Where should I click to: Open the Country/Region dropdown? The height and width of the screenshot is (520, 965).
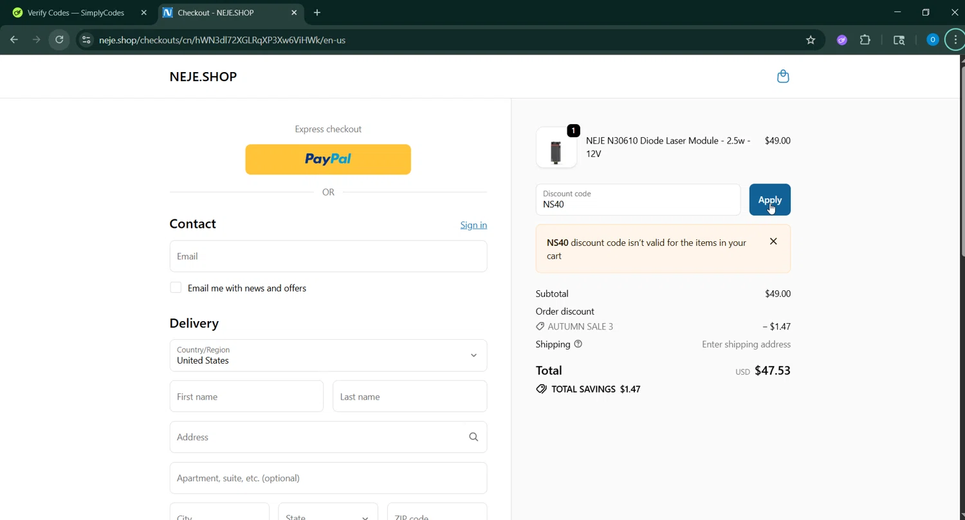point(328,355)
